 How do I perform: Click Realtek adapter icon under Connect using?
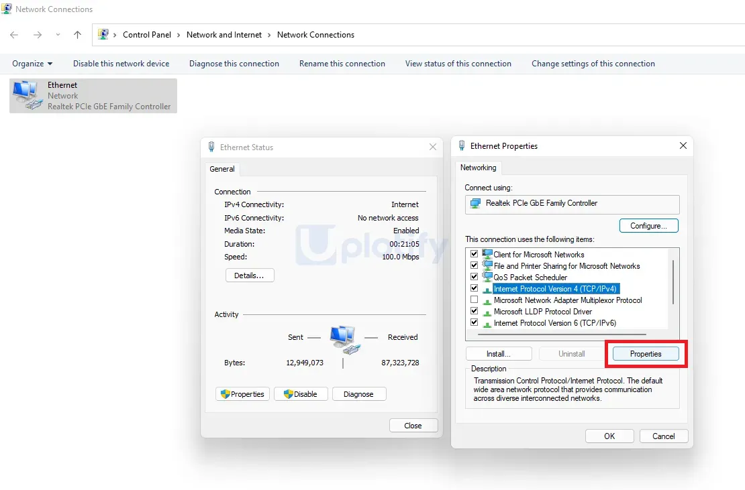(475, 204)
